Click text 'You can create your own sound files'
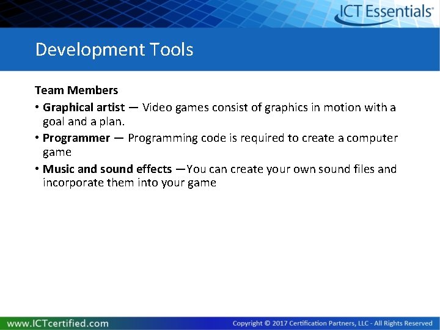The image size is (440, 330). pos(280,169)
